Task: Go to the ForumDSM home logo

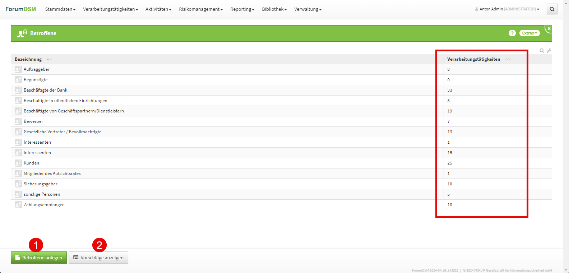Action: pos(21,9)
